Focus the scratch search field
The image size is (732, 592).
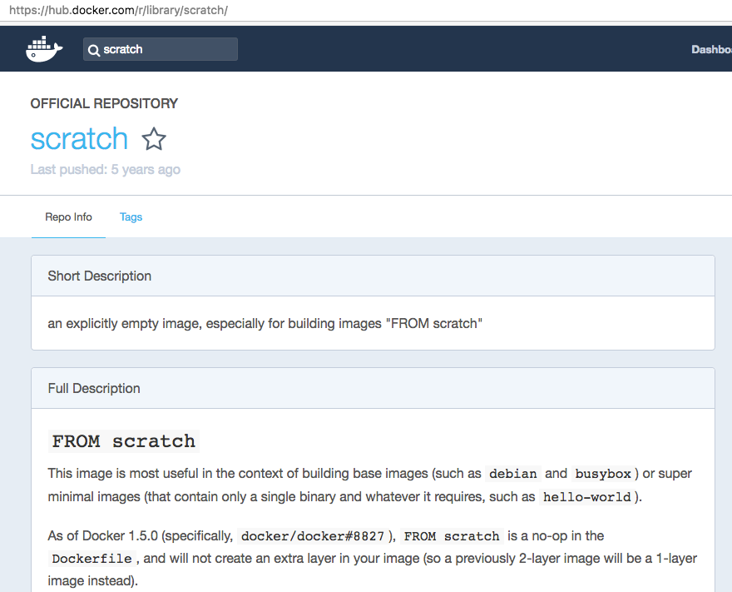pyautogui.click(x=160, y=49)
